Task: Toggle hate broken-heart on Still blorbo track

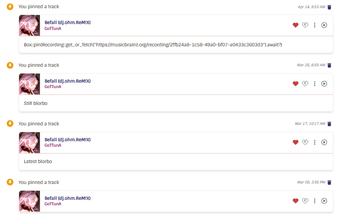Action: point(305,84)
